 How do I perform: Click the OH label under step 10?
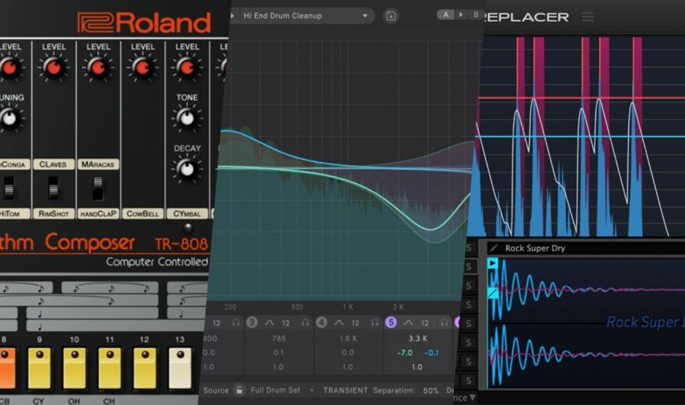(x=74, y=400)
